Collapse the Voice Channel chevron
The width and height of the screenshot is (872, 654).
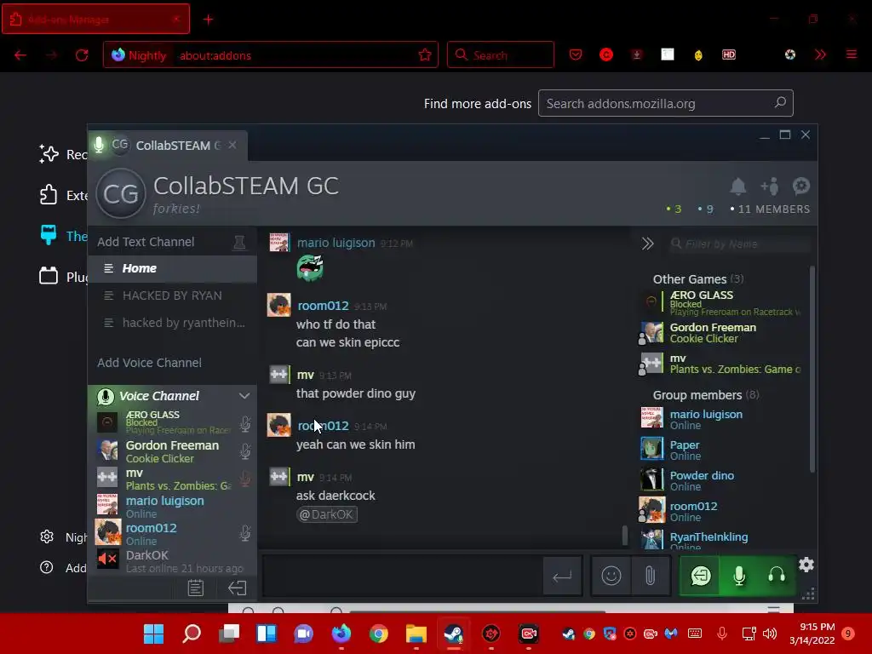pos(244,396)
